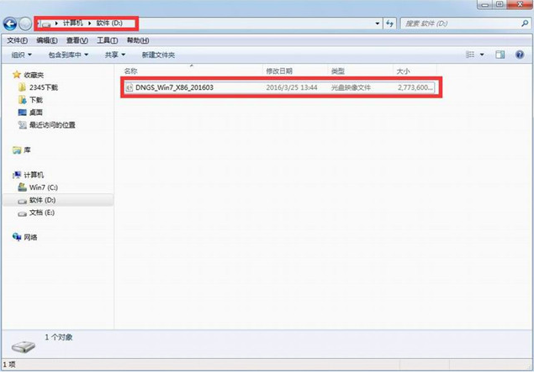
Task: Open the 组织 dropdown menu
Action: tap(22, 55)
